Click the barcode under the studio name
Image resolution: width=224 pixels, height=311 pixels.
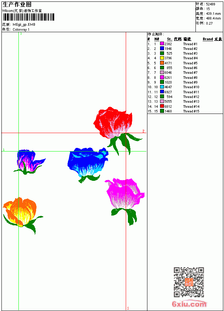click(x=28, y=17)
